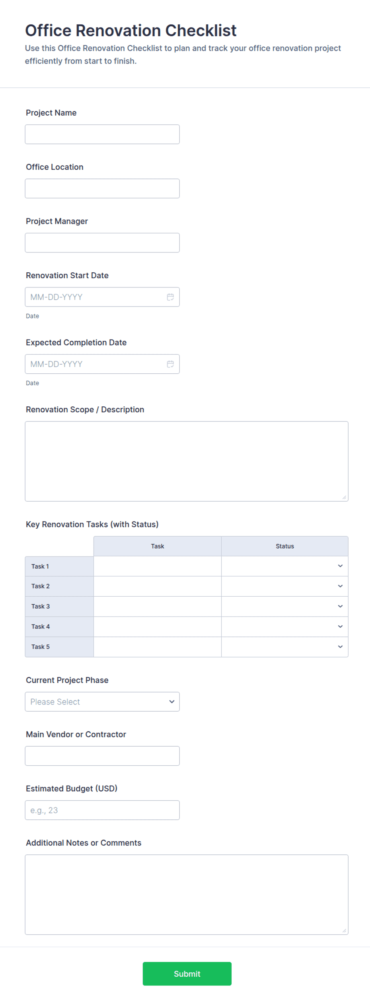Focus Main Vendor or Contractor field
The height and width of the screenshot is (1005, 370).
point(102,756)
